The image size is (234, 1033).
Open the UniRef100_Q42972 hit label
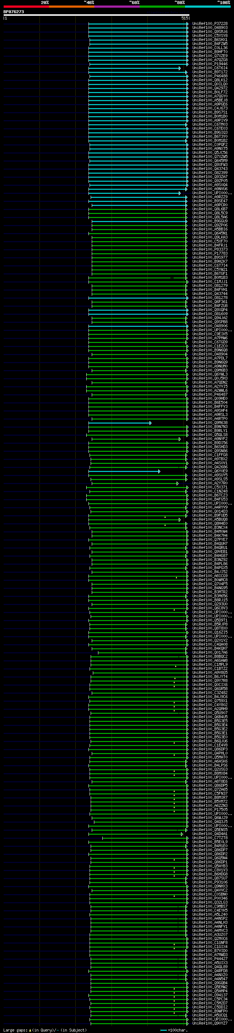tap(210, 88)
